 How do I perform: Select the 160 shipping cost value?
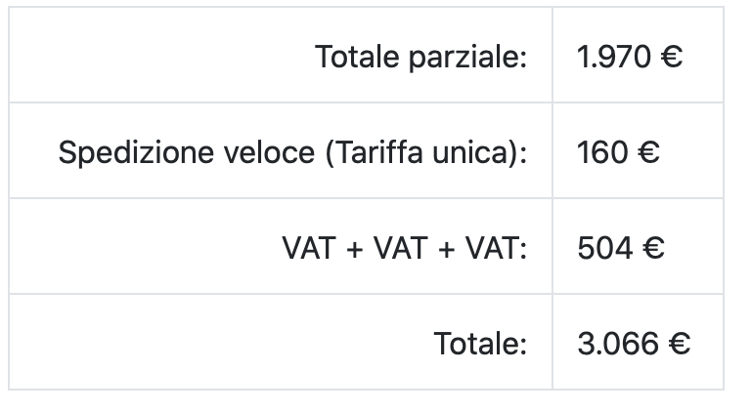pyautogui.click(x=602, y=152)
